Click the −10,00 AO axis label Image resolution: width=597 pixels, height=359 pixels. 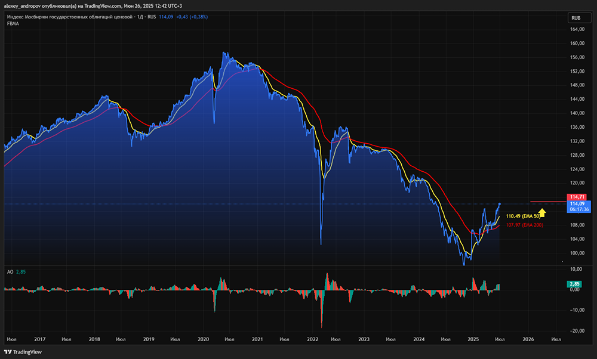[x=576, y=310]
